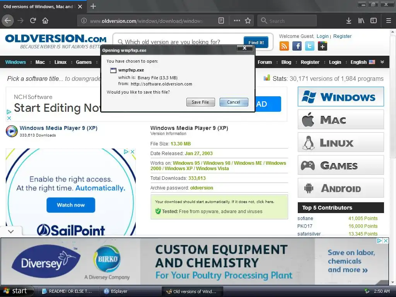Click the wmp9xp.exe file icon in dialog
The width and height of the screenshot is (396, 297).
click(x=113, y=70)
